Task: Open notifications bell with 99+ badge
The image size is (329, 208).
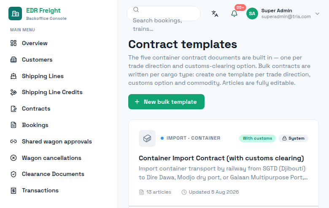Action: coord(234,14)
